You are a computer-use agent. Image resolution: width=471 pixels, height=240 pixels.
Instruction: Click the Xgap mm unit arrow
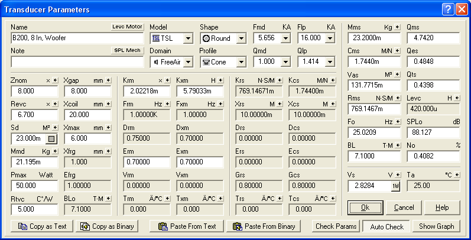tap(108, 80)
